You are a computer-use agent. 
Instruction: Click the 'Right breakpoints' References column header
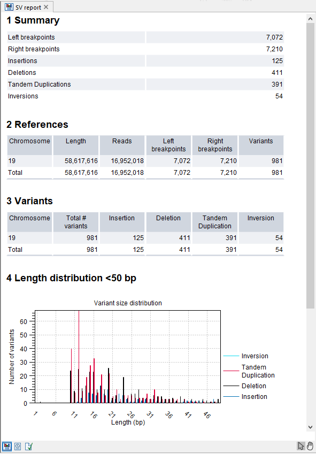coord(215,145)
